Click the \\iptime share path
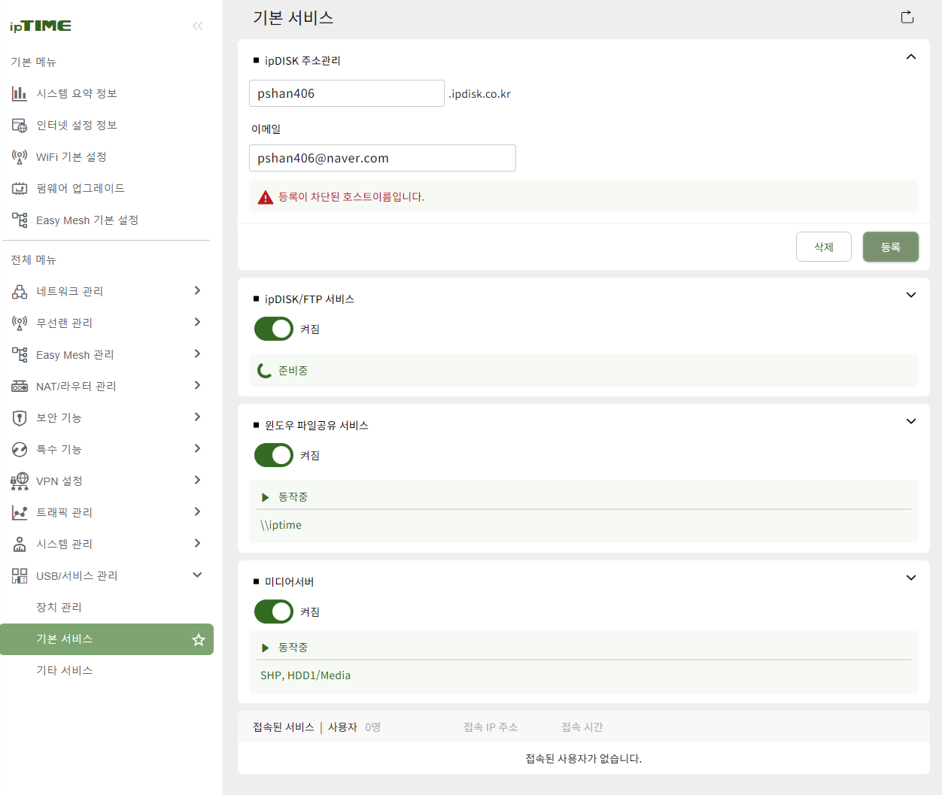Screen dimensions: 942x795 [281, 525]
